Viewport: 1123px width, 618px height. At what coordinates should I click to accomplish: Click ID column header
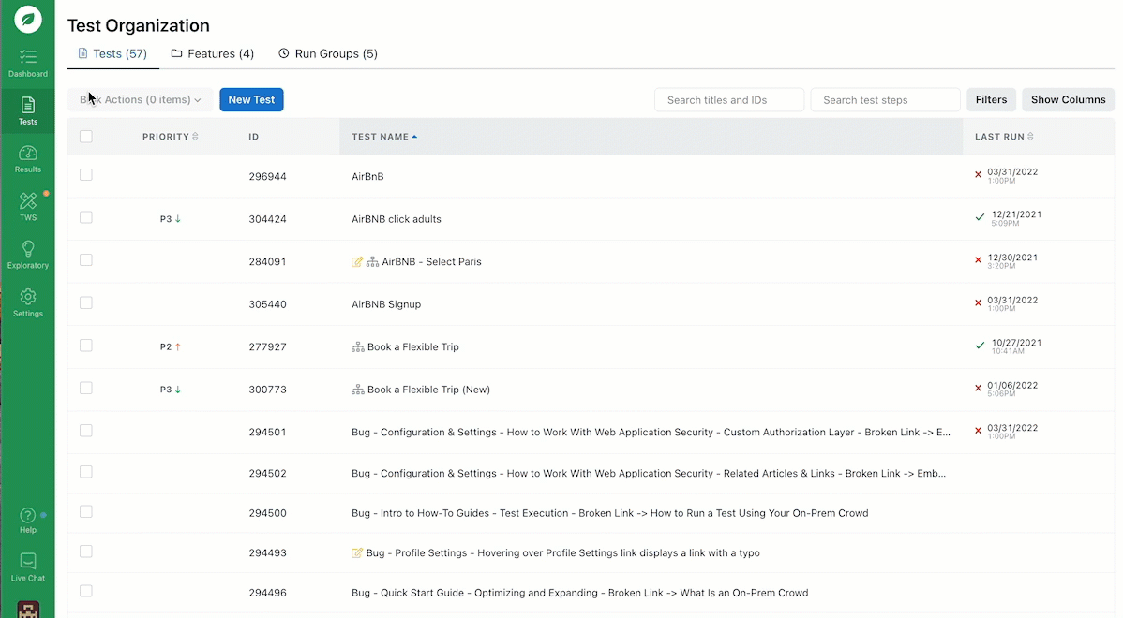point(253,137)
